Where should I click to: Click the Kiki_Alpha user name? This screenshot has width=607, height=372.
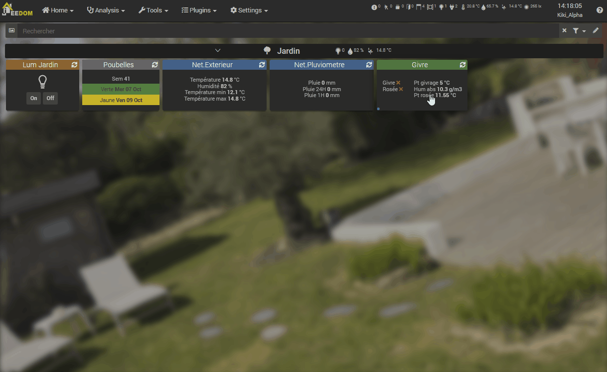[570, 15]
